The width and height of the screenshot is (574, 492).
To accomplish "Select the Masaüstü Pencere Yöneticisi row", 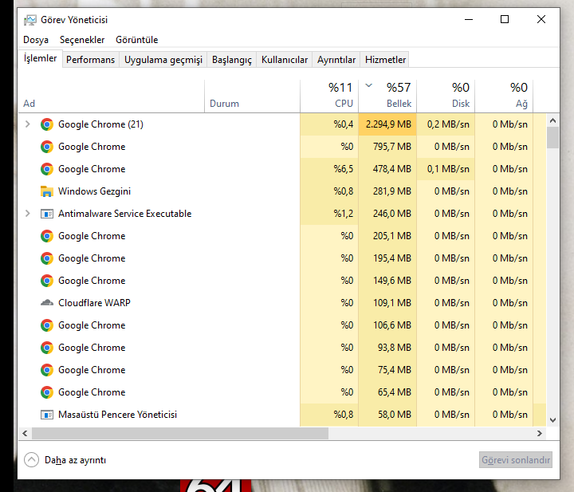I will (x=282, y=415).
